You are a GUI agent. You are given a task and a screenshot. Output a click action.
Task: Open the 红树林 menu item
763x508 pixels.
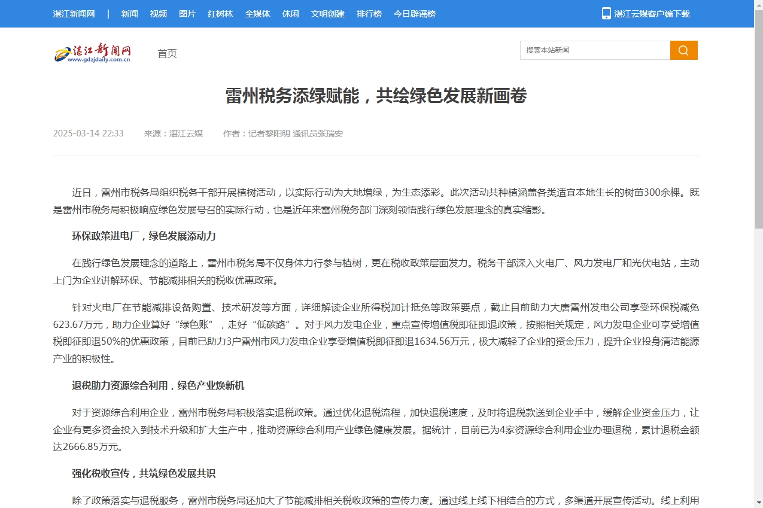(x=220, y=14)
